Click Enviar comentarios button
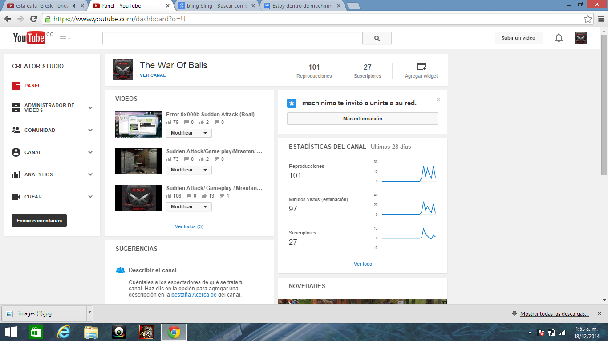The width and height of the screenshot is (608, 341). (x=39, y=221)
